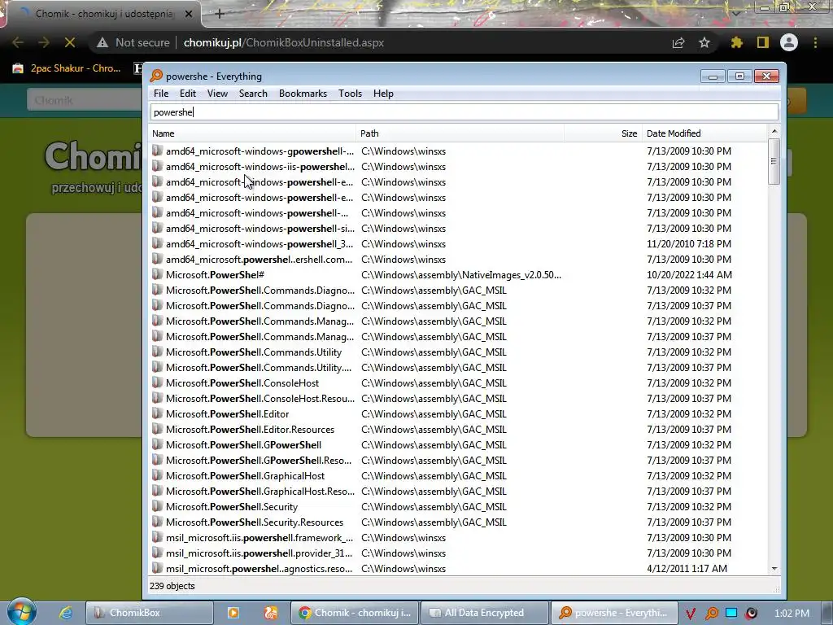Bookmark this page with star icon
The image size is (833, 625).
[x=704, y=42]
